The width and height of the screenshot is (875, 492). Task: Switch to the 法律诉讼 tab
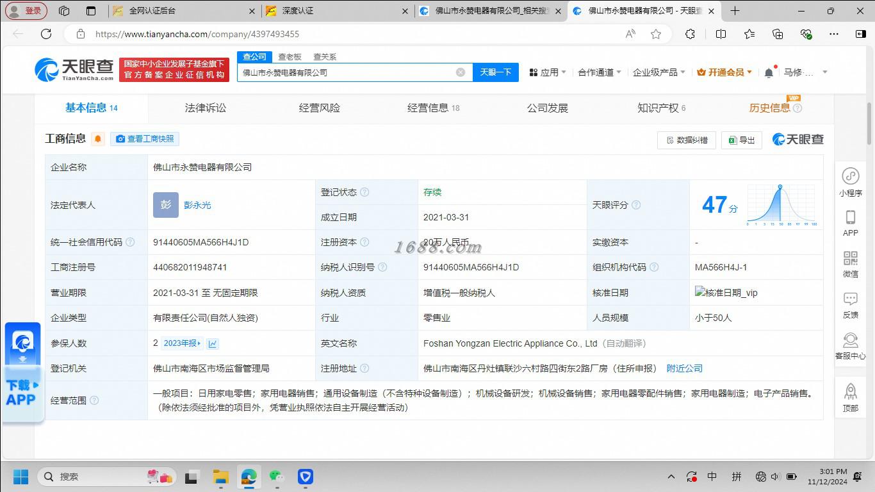(x=206, y=108)
